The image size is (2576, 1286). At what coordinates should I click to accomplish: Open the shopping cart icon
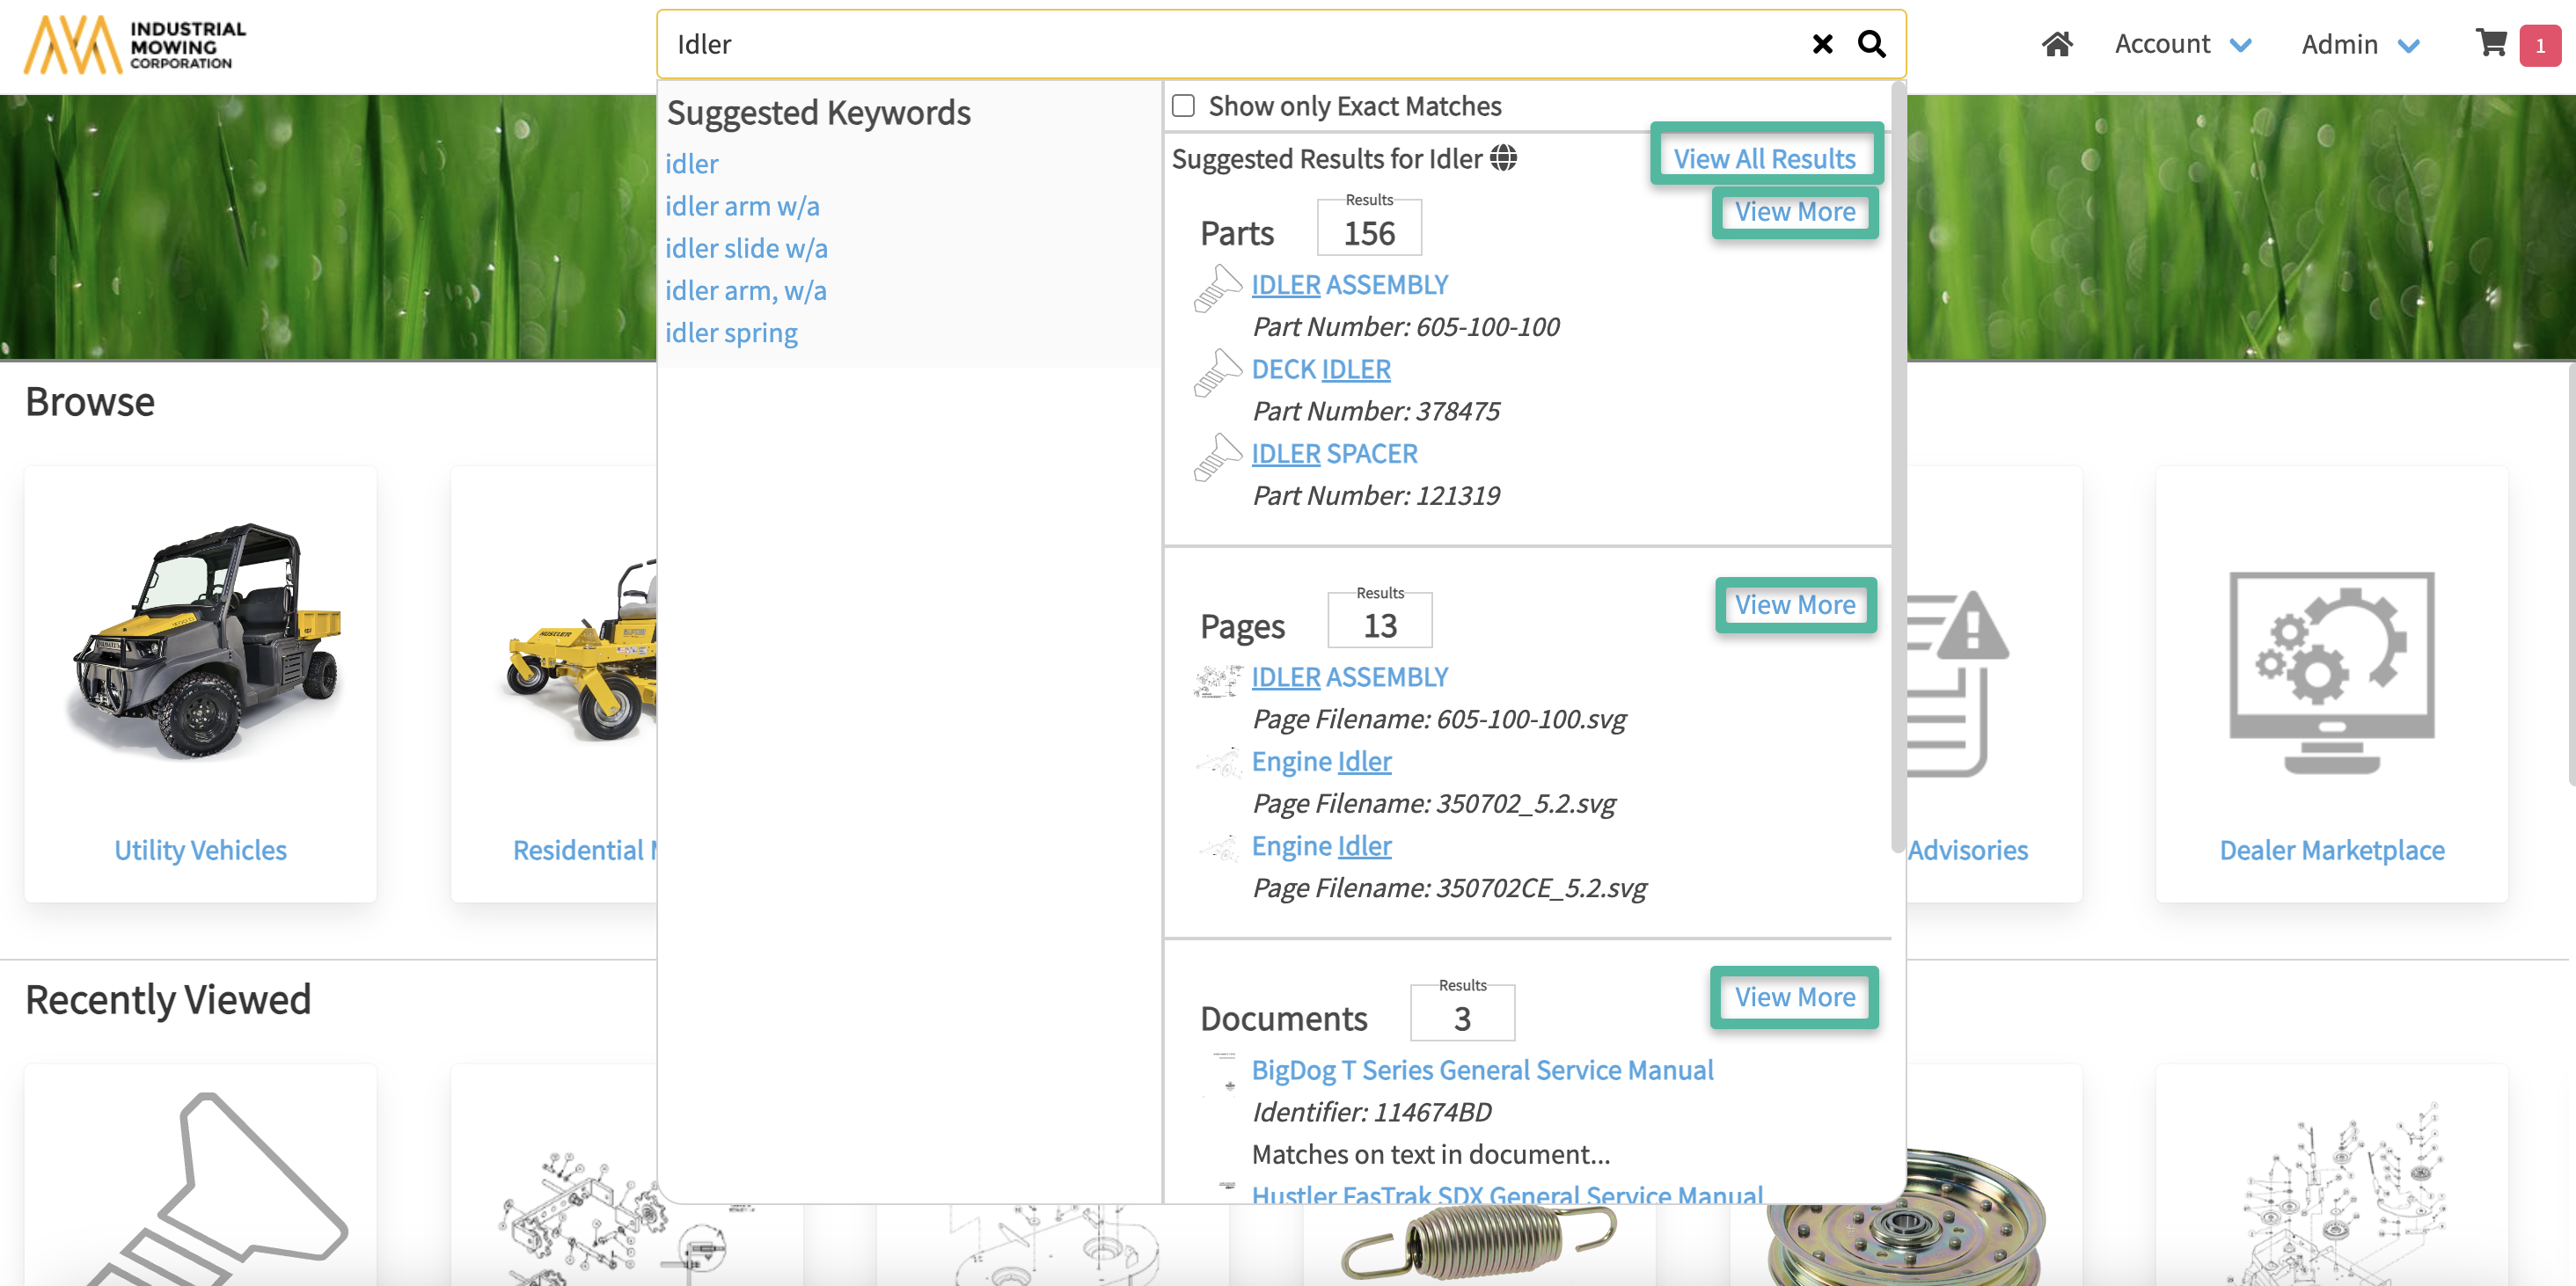tap(2491, 43)
